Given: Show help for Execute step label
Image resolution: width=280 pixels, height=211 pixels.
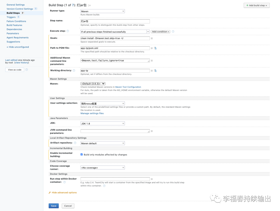Looking at the screenshot, I should (68, 31).
